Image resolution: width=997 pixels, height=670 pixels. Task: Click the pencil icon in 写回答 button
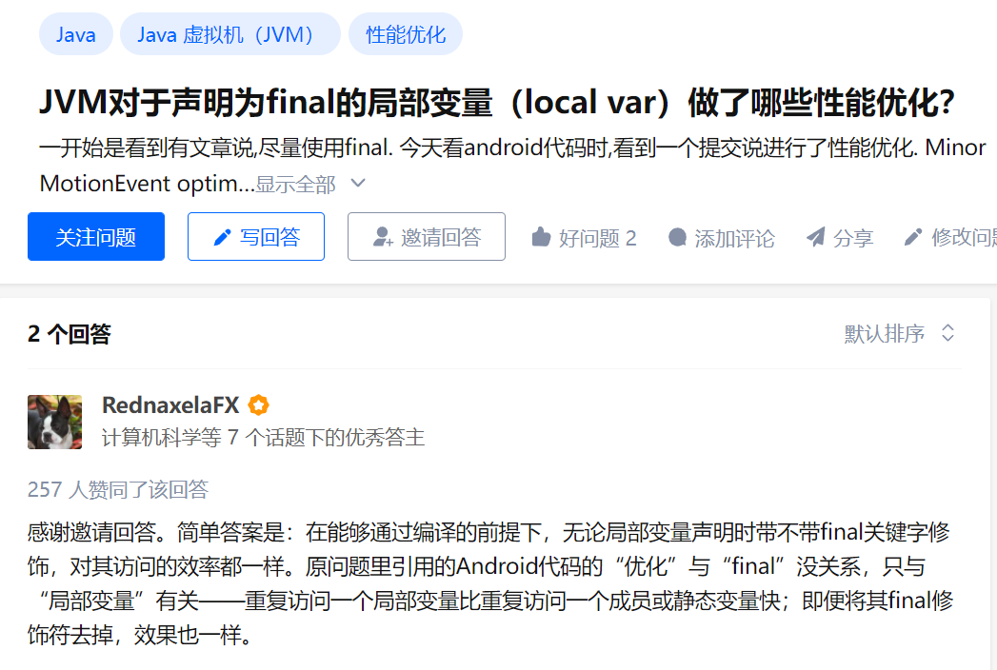tap(222, 238)
